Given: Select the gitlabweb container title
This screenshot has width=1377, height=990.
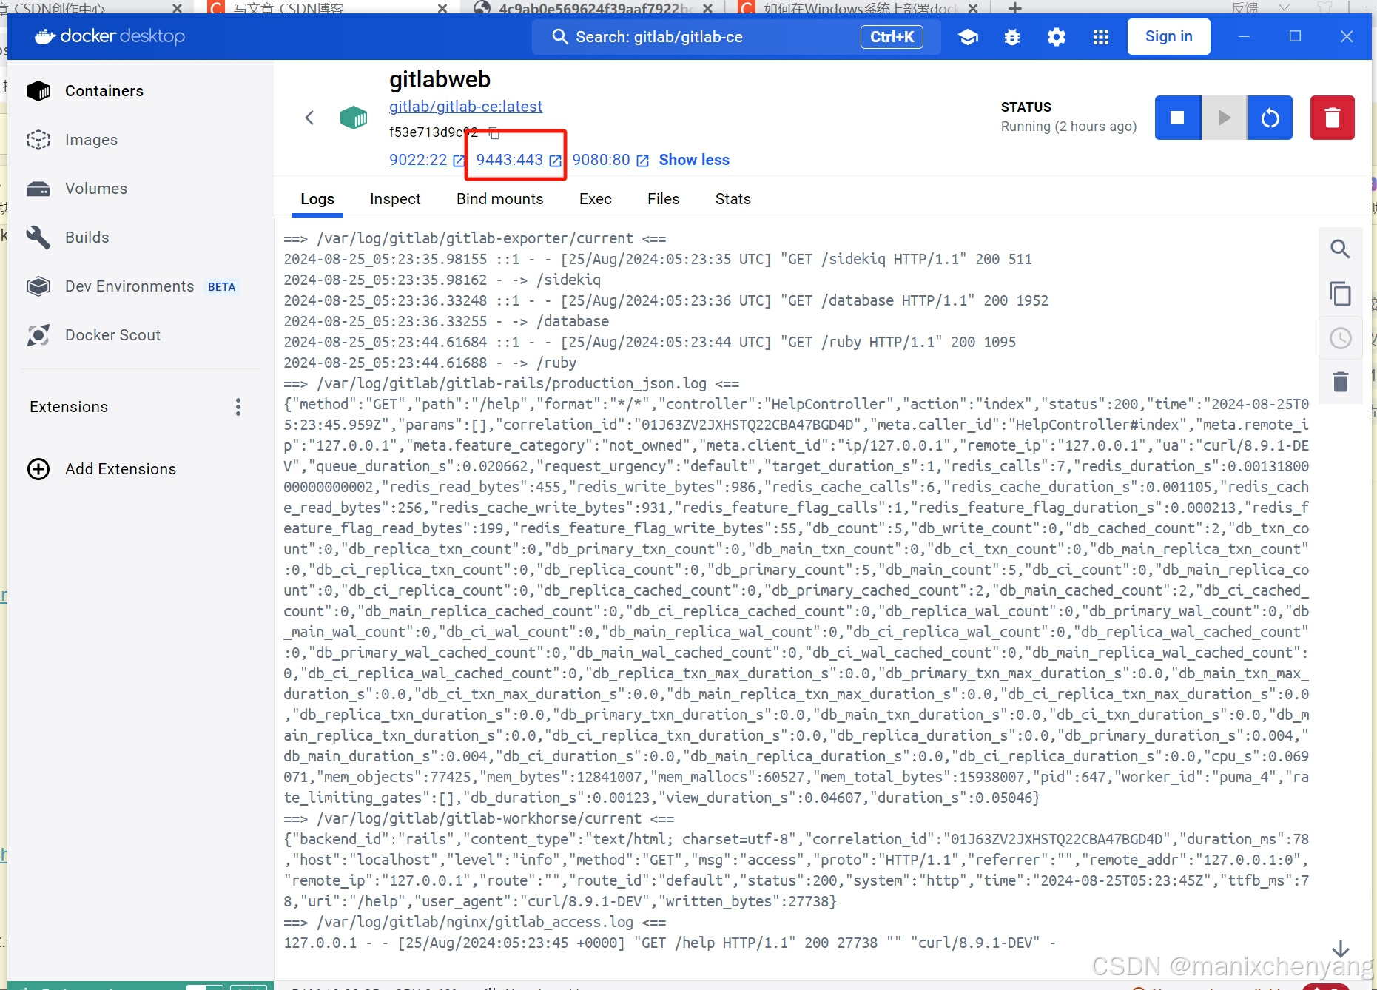Looking at the screenshot, I should [440, 79].
